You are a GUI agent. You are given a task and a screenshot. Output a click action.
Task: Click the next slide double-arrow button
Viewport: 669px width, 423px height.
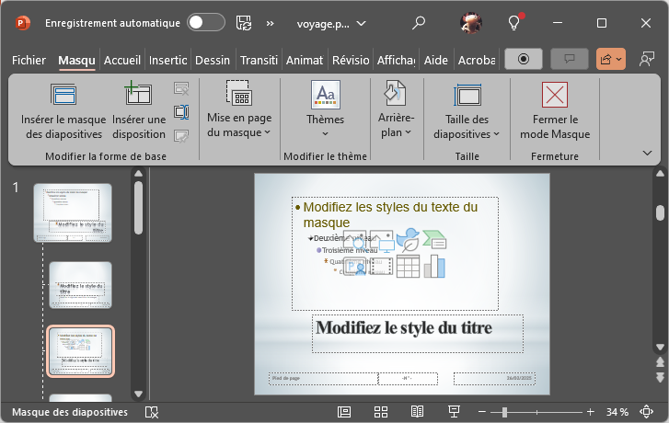[x=660, y=377]
